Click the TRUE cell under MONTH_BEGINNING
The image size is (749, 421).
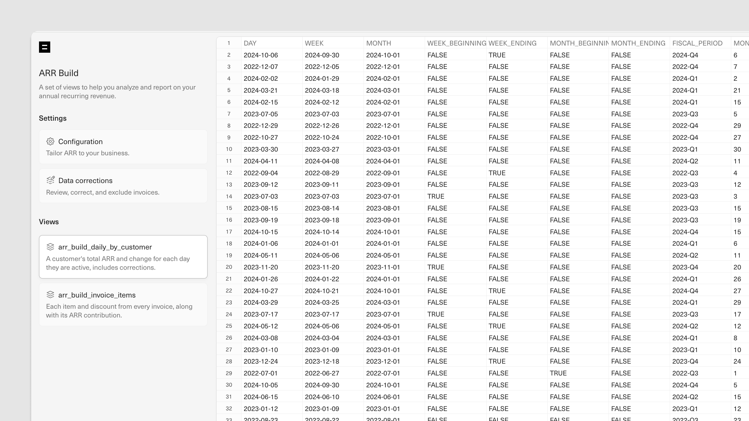click(x=558, y=373)
